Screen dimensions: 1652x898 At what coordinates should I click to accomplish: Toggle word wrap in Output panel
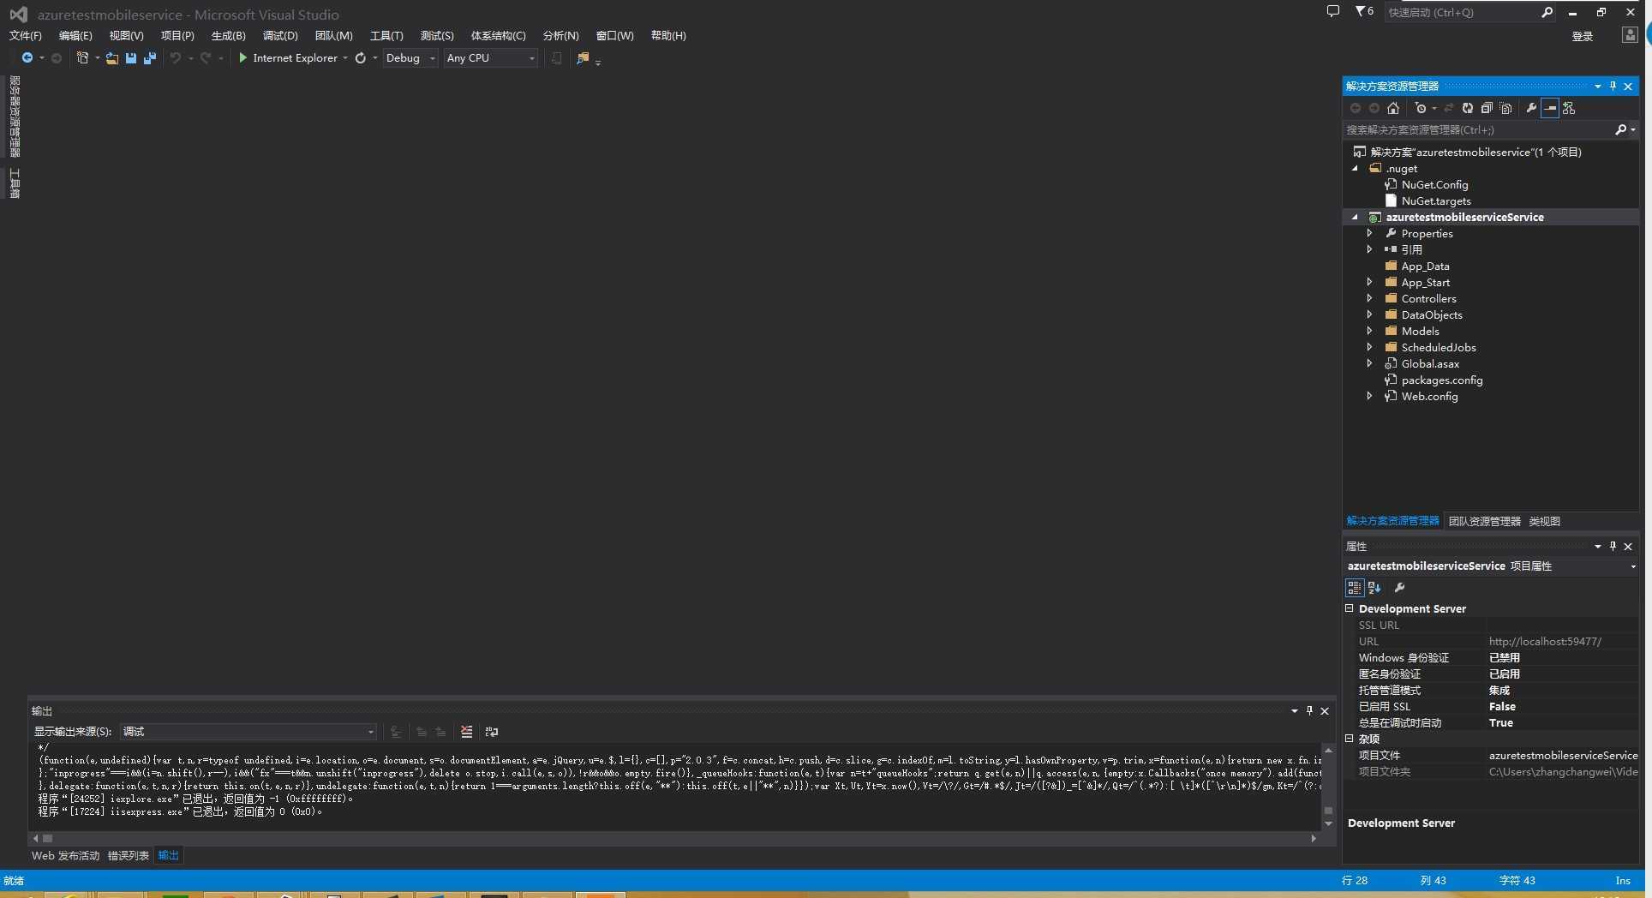click(492, 732)
